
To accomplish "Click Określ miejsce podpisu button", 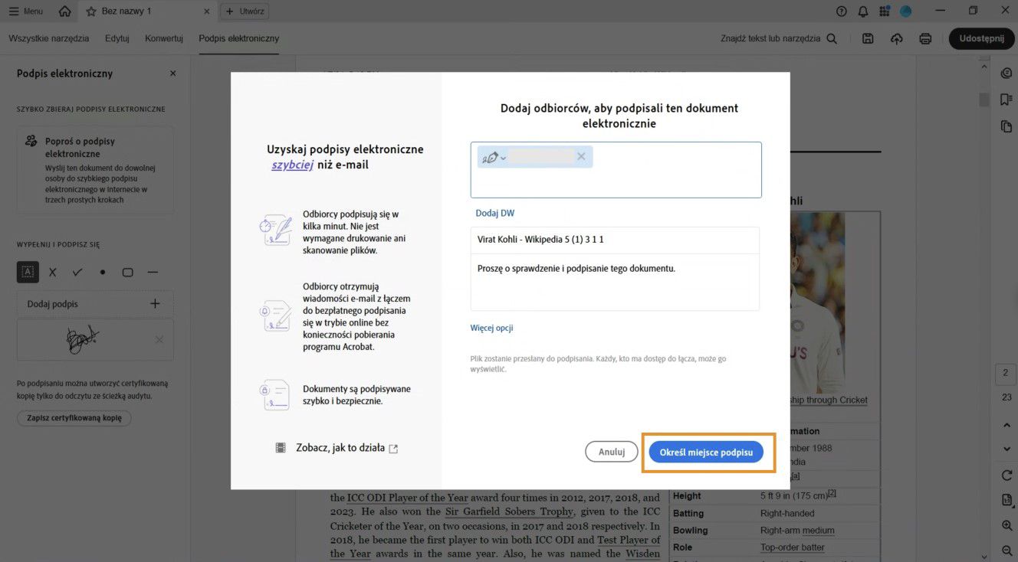I will click(706, 452).
